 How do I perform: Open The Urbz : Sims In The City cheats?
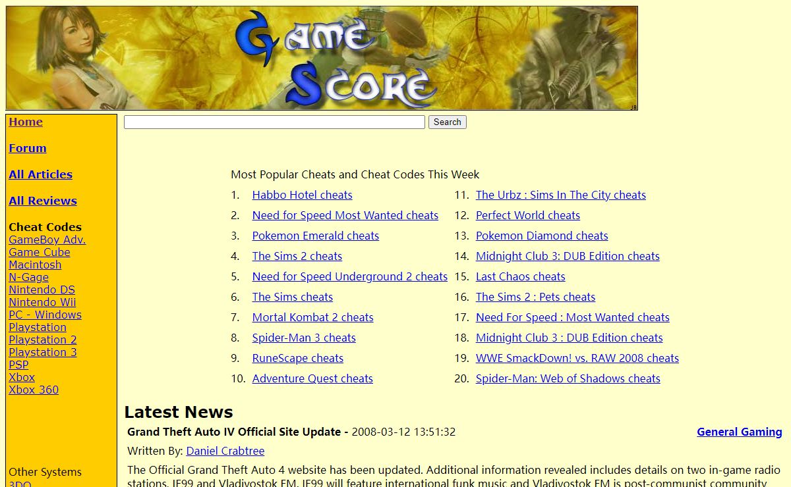(561, 195)
